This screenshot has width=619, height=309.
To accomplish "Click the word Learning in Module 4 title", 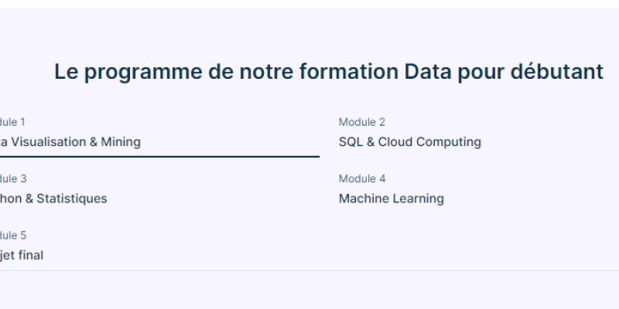I will 418,199.
